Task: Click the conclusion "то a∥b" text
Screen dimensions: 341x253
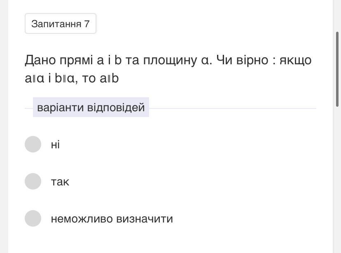Action: tap(100, 78)
